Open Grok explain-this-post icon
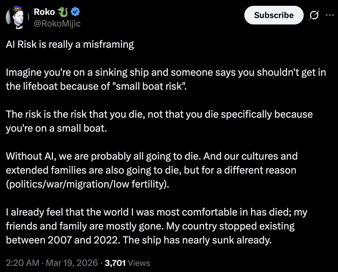Image resolution: width=338 pixels, height=272 pixels. pyautogui.click(x=314, y=15)
